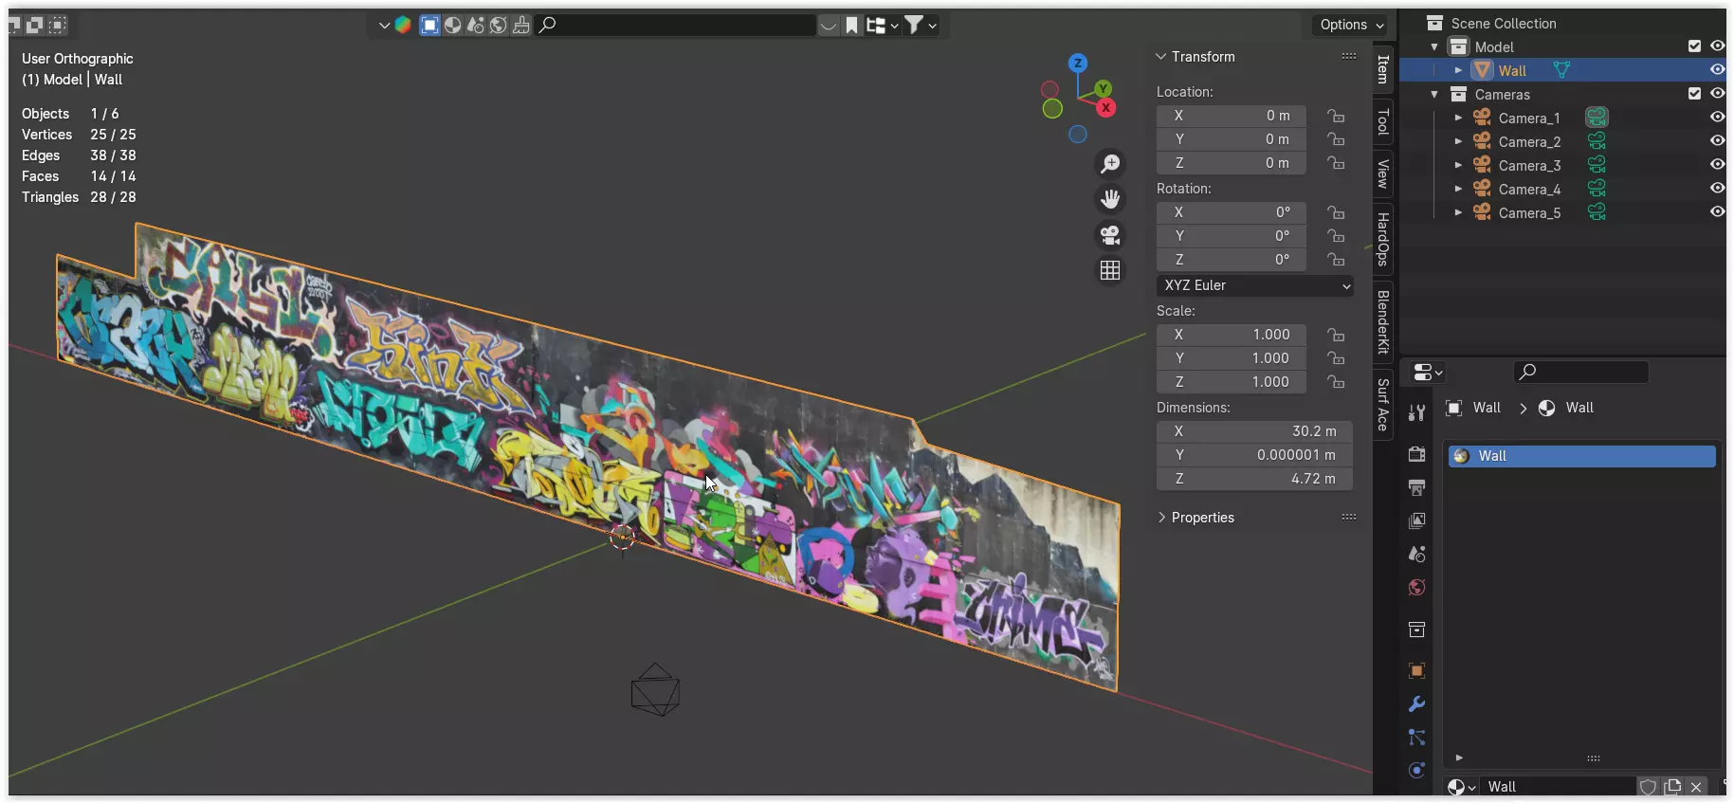Open the World properties tab icon
The height and width of the screenshot is (803, 1734).
1416,587
